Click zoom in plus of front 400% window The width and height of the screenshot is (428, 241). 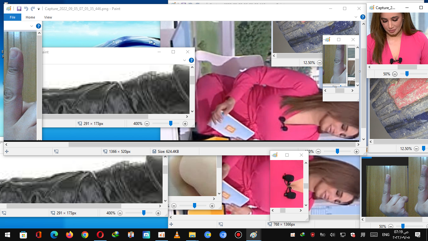click(x=185, y=124)
